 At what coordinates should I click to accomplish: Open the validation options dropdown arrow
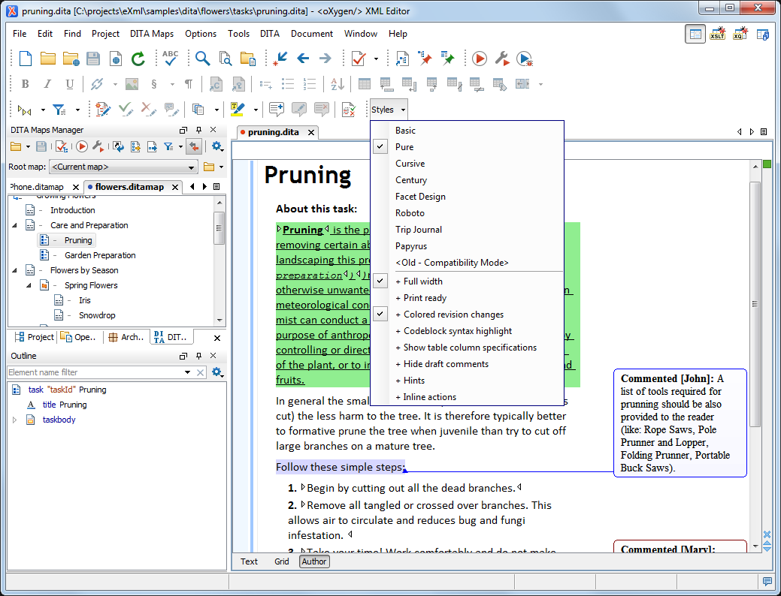click(x=376, y=59)
